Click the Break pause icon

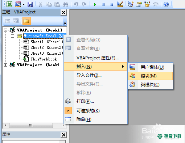pos(103,5)
